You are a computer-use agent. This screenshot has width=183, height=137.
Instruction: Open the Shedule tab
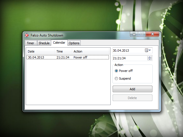(44, 43)
